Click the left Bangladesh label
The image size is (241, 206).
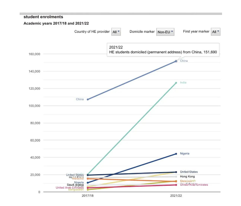coord(76,190)
